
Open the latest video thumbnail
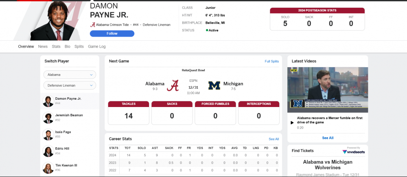pos(328,90)
